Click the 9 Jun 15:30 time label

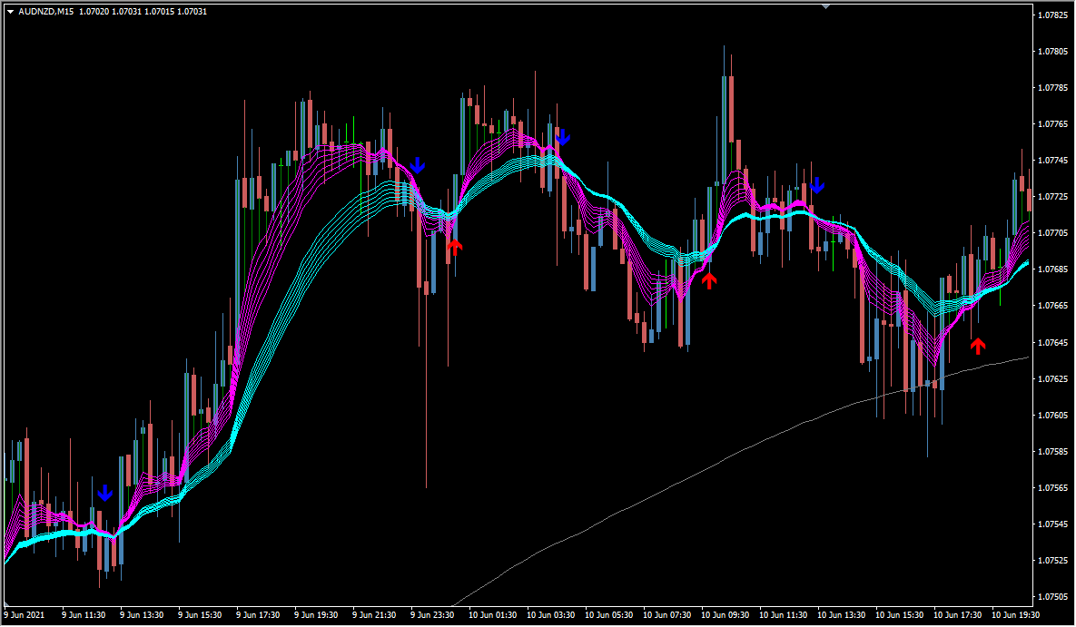tap(200, 615)
